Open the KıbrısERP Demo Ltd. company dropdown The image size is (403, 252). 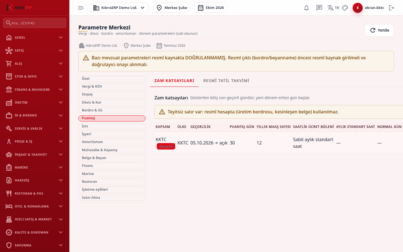pos(119,8)
